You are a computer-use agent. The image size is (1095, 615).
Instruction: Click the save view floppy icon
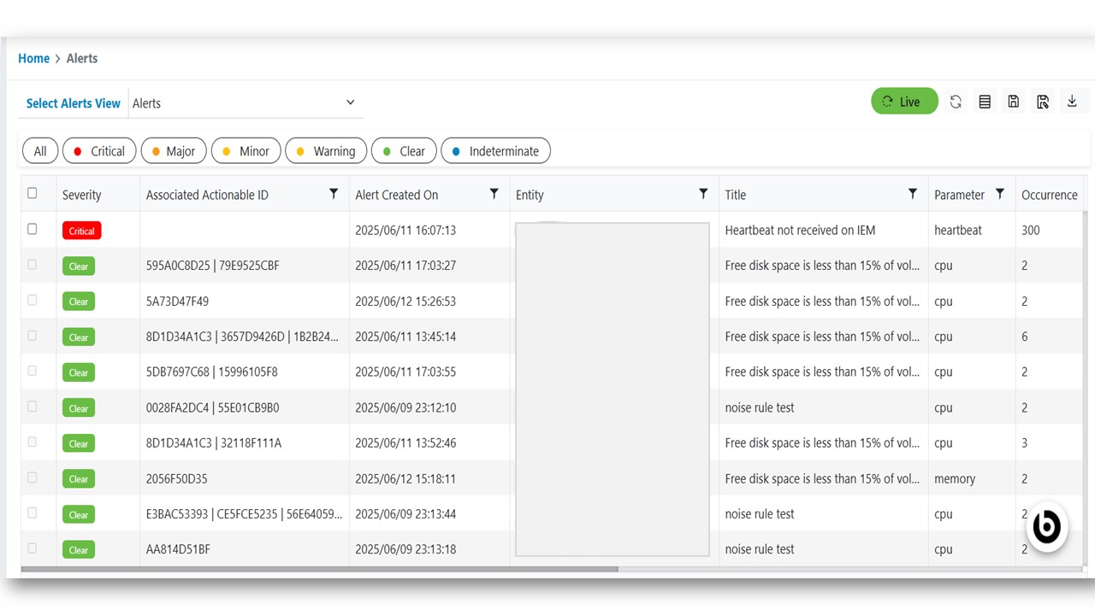1014,102
